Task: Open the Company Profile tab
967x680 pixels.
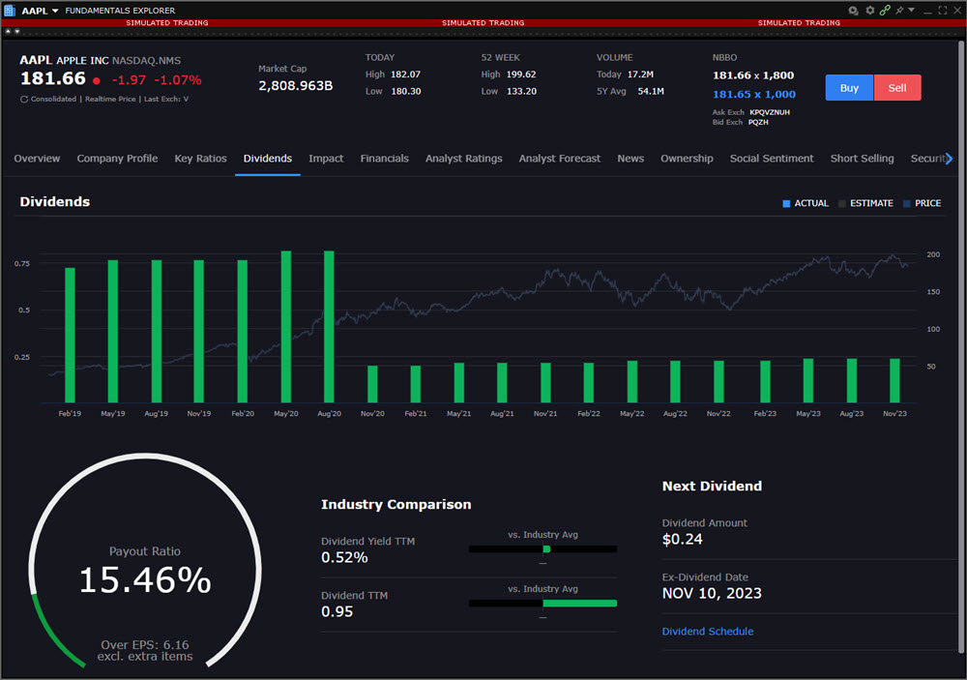Action: (x=117, y=159)
